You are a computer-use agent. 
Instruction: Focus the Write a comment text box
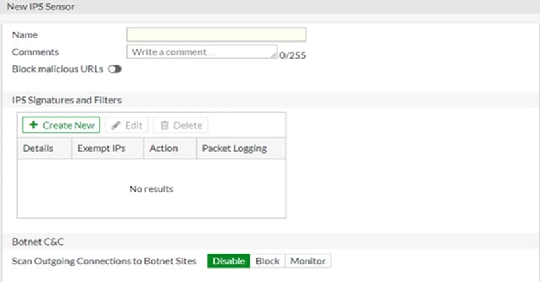point(202,52)
